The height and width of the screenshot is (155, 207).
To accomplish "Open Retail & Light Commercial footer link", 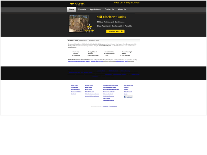I will (109, 96).
